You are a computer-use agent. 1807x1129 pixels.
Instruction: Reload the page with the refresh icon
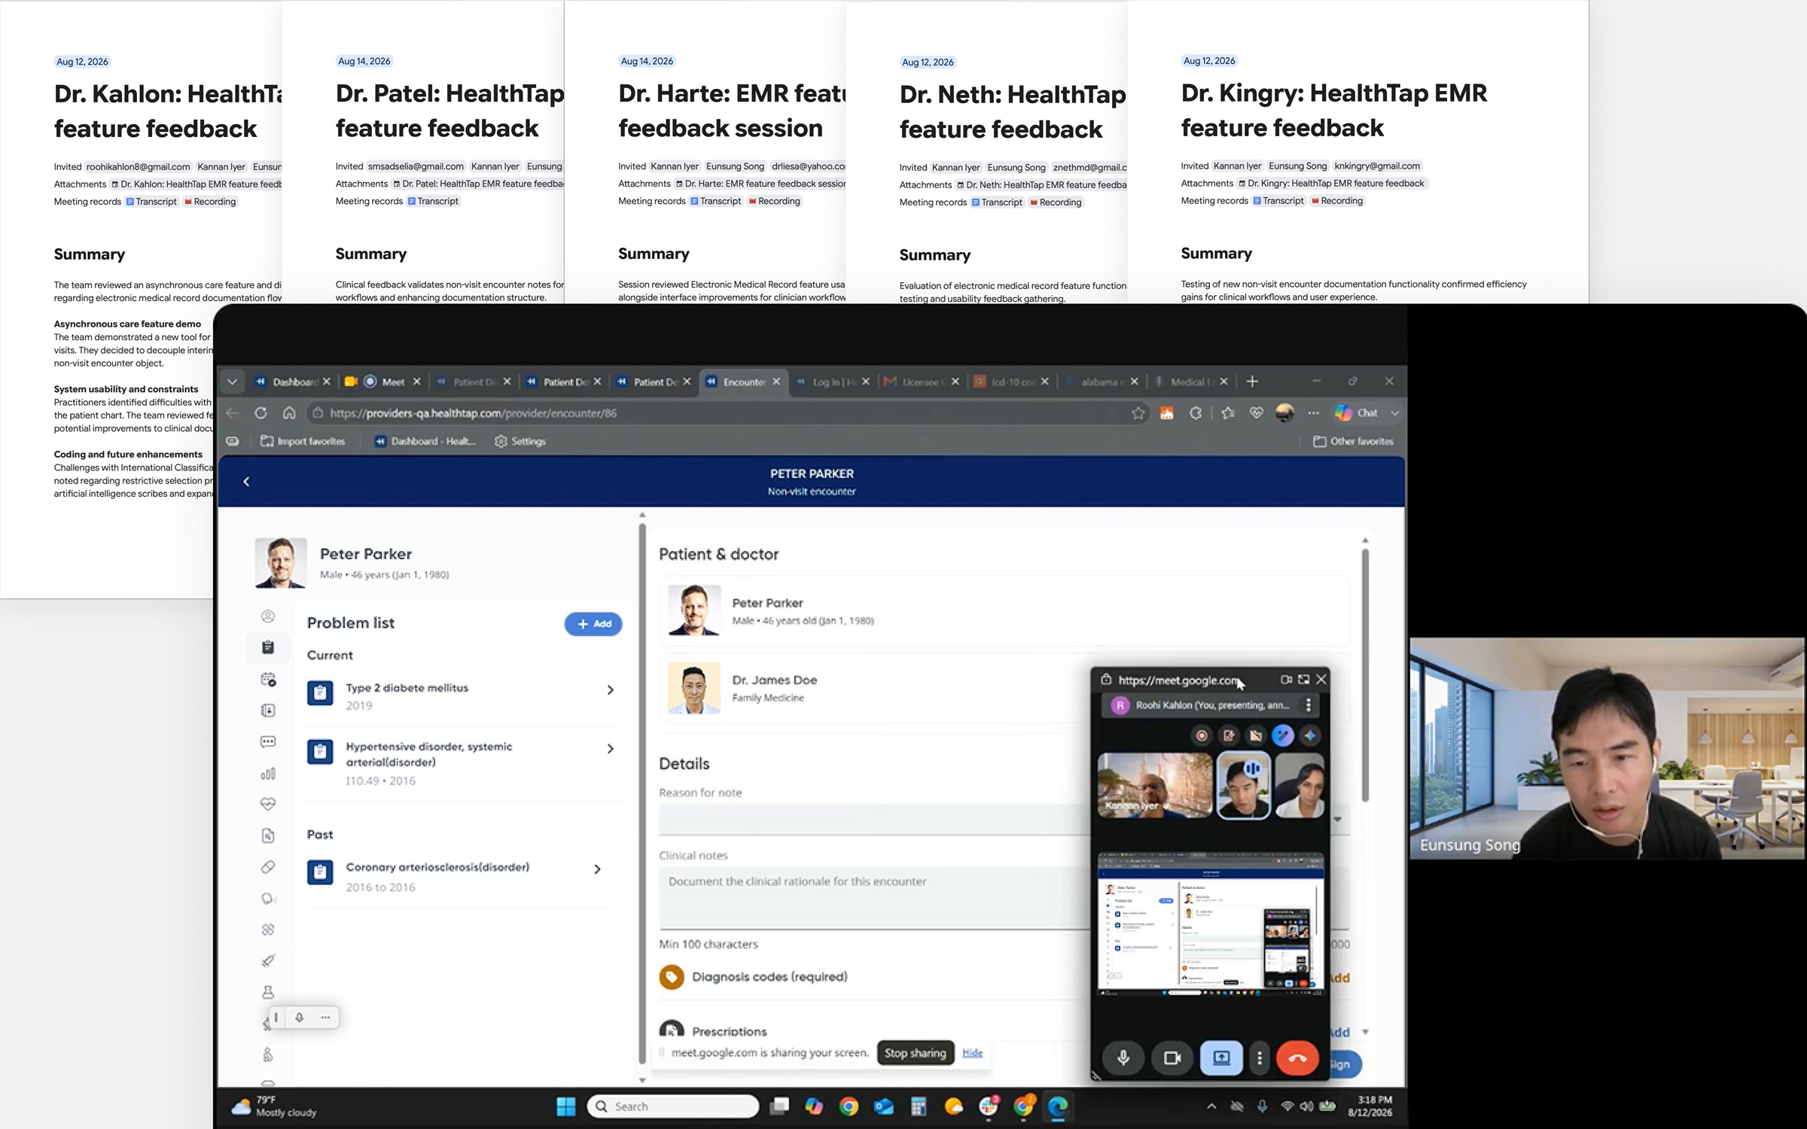(261, 413)
